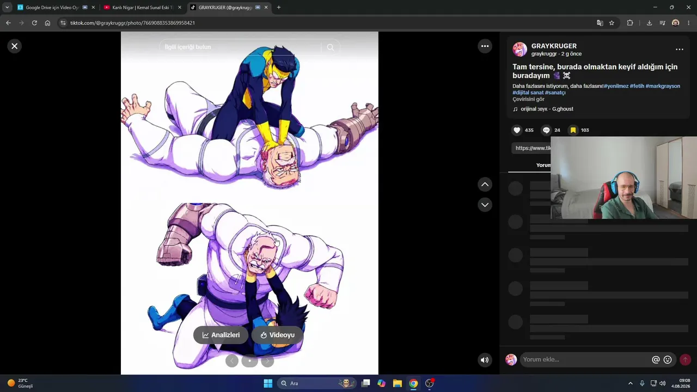Open the Chrome profile avatar
This screenshot has width=697, height=392.
click(x=676, y=23)
